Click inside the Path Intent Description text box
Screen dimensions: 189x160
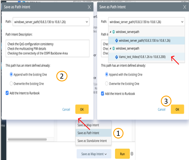click(47, 49)
